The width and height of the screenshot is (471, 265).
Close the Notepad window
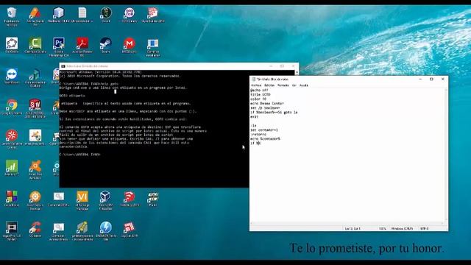coord(442,79)
